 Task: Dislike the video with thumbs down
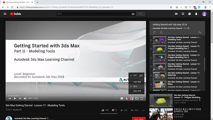pyautogui.click(x=114, y=110)
